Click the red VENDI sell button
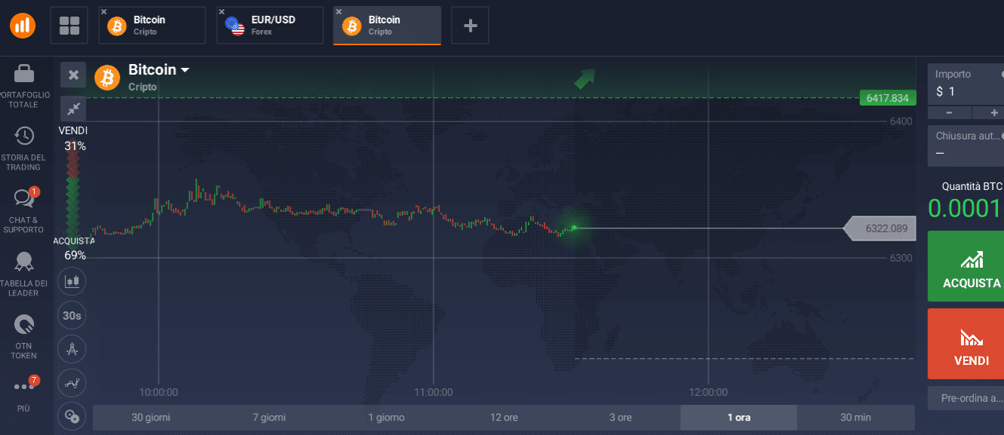 966,344
